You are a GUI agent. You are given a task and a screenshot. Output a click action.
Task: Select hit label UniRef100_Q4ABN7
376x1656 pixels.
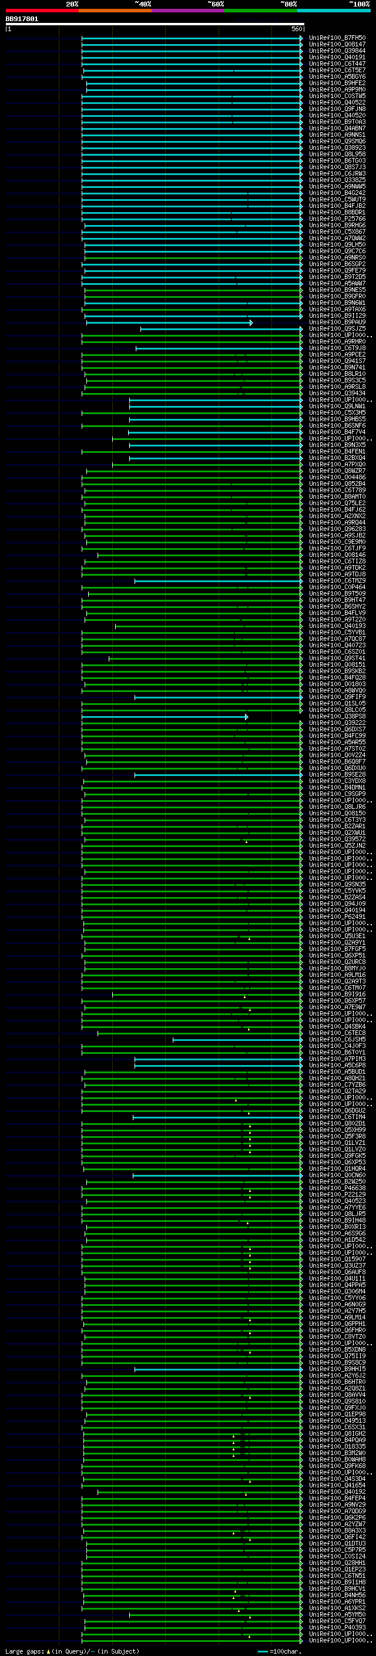pyautogui.click(x=337, y=129)
